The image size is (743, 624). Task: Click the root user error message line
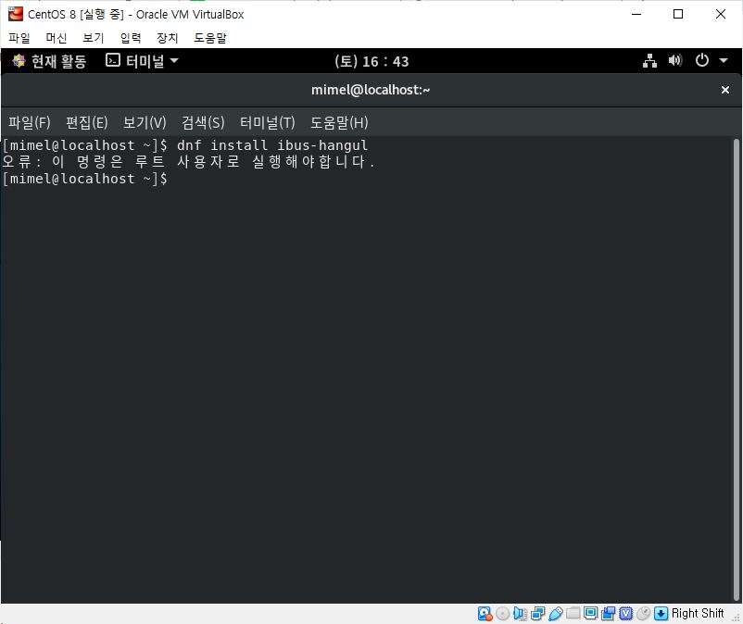188,162
